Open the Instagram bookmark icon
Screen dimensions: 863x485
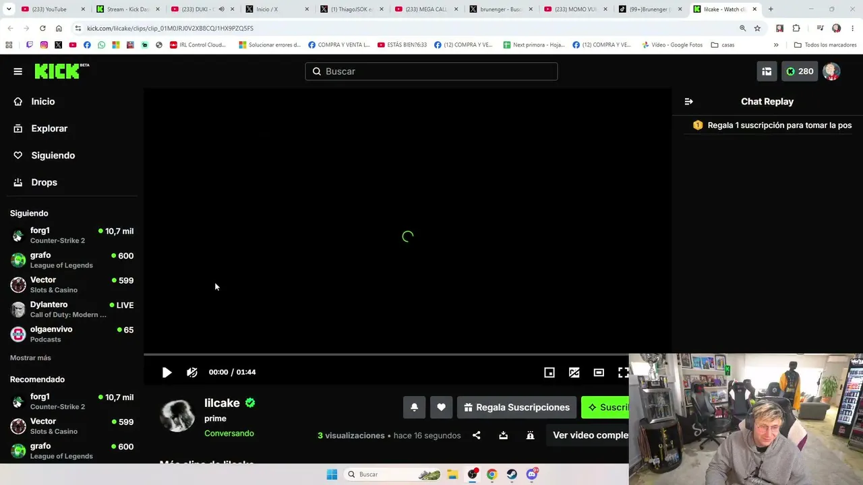coord(44,45)
